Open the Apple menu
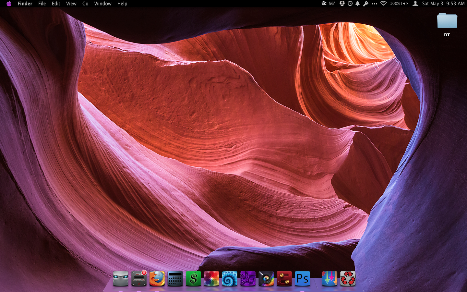This screenshot has height=292, width=467. (x=9, y=4)
